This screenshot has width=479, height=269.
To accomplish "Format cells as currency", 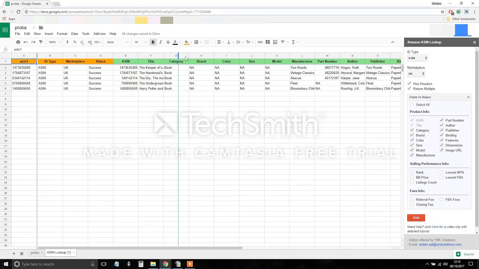I will tap(67, 42).
